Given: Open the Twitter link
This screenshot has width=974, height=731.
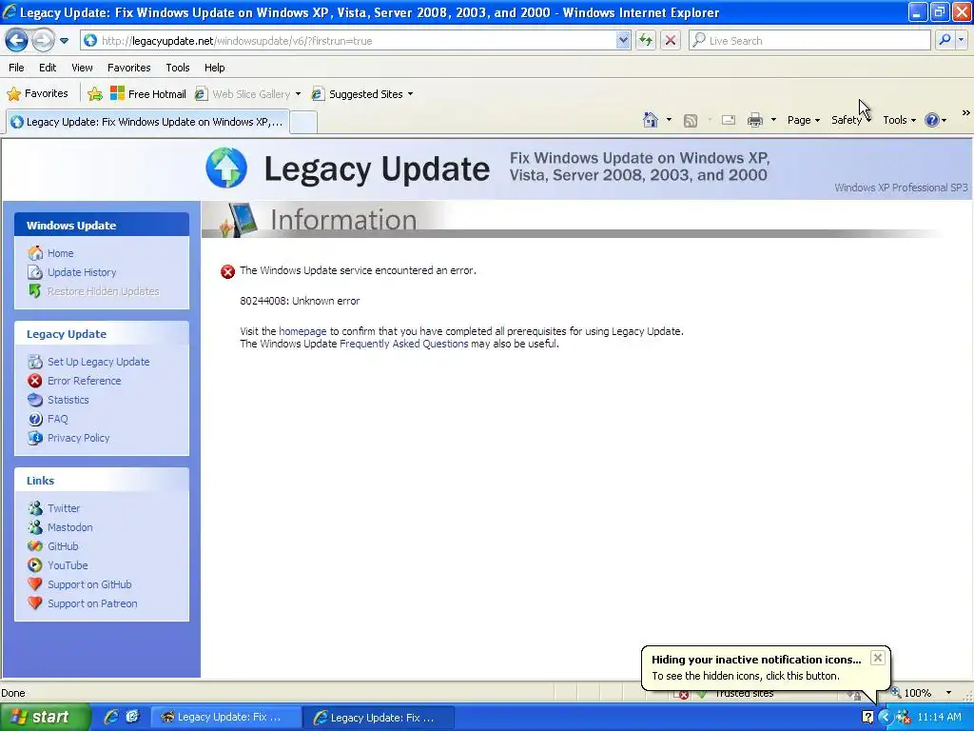Looking at the screenshot, I should [64, 508].
